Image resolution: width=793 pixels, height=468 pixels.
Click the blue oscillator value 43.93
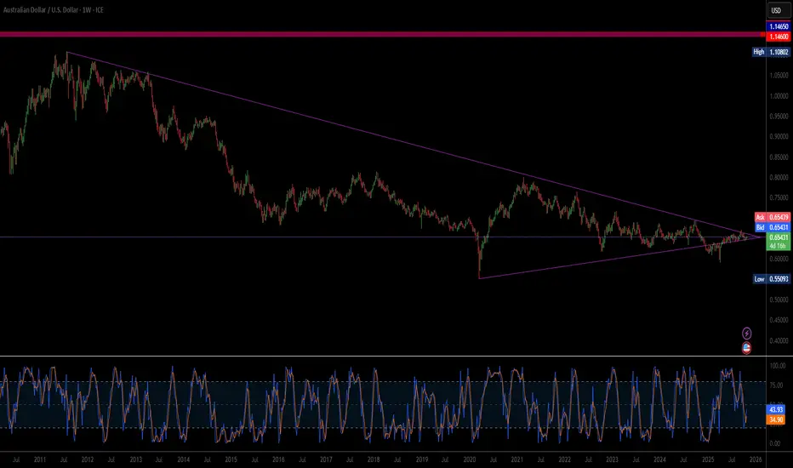tap(776, 409)
